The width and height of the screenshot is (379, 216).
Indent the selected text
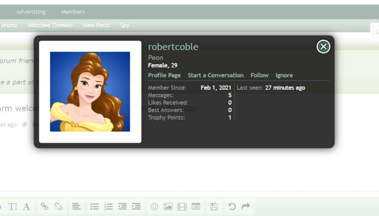point(136,207)
